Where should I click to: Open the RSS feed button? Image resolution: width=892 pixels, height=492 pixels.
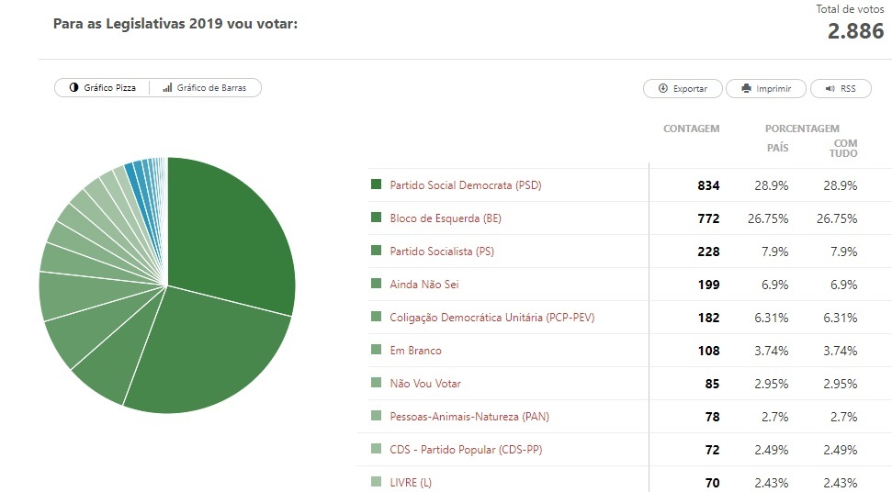(840, 89)
